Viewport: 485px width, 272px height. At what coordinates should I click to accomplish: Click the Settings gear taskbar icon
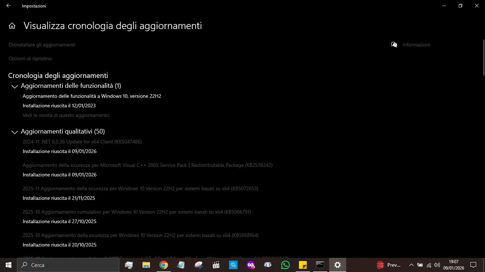click(x=338, y=265)
